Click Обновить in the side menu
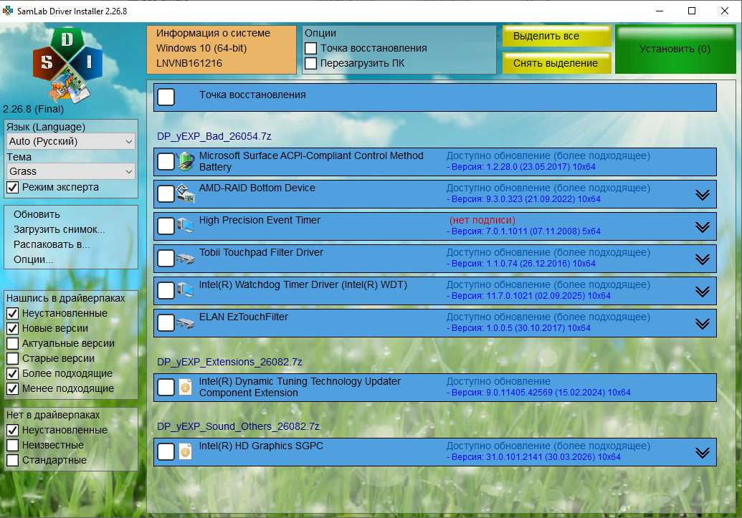 click(x=37, y=214)
